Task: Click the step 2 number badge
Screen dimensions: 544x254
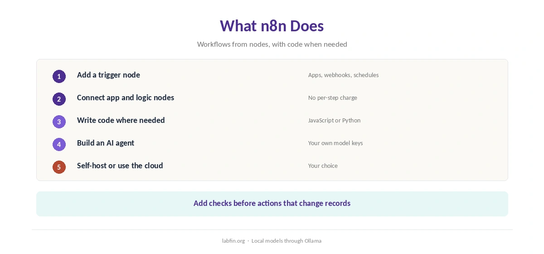Action: coord(59,99)
